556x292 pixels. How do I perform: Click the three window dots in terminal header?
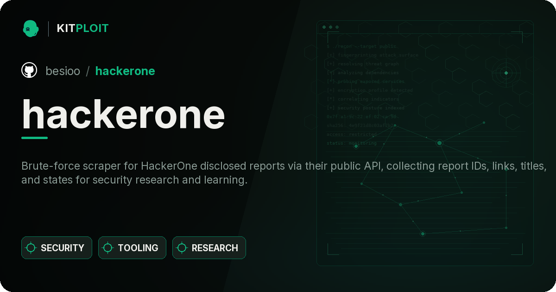tap(330, 27)
